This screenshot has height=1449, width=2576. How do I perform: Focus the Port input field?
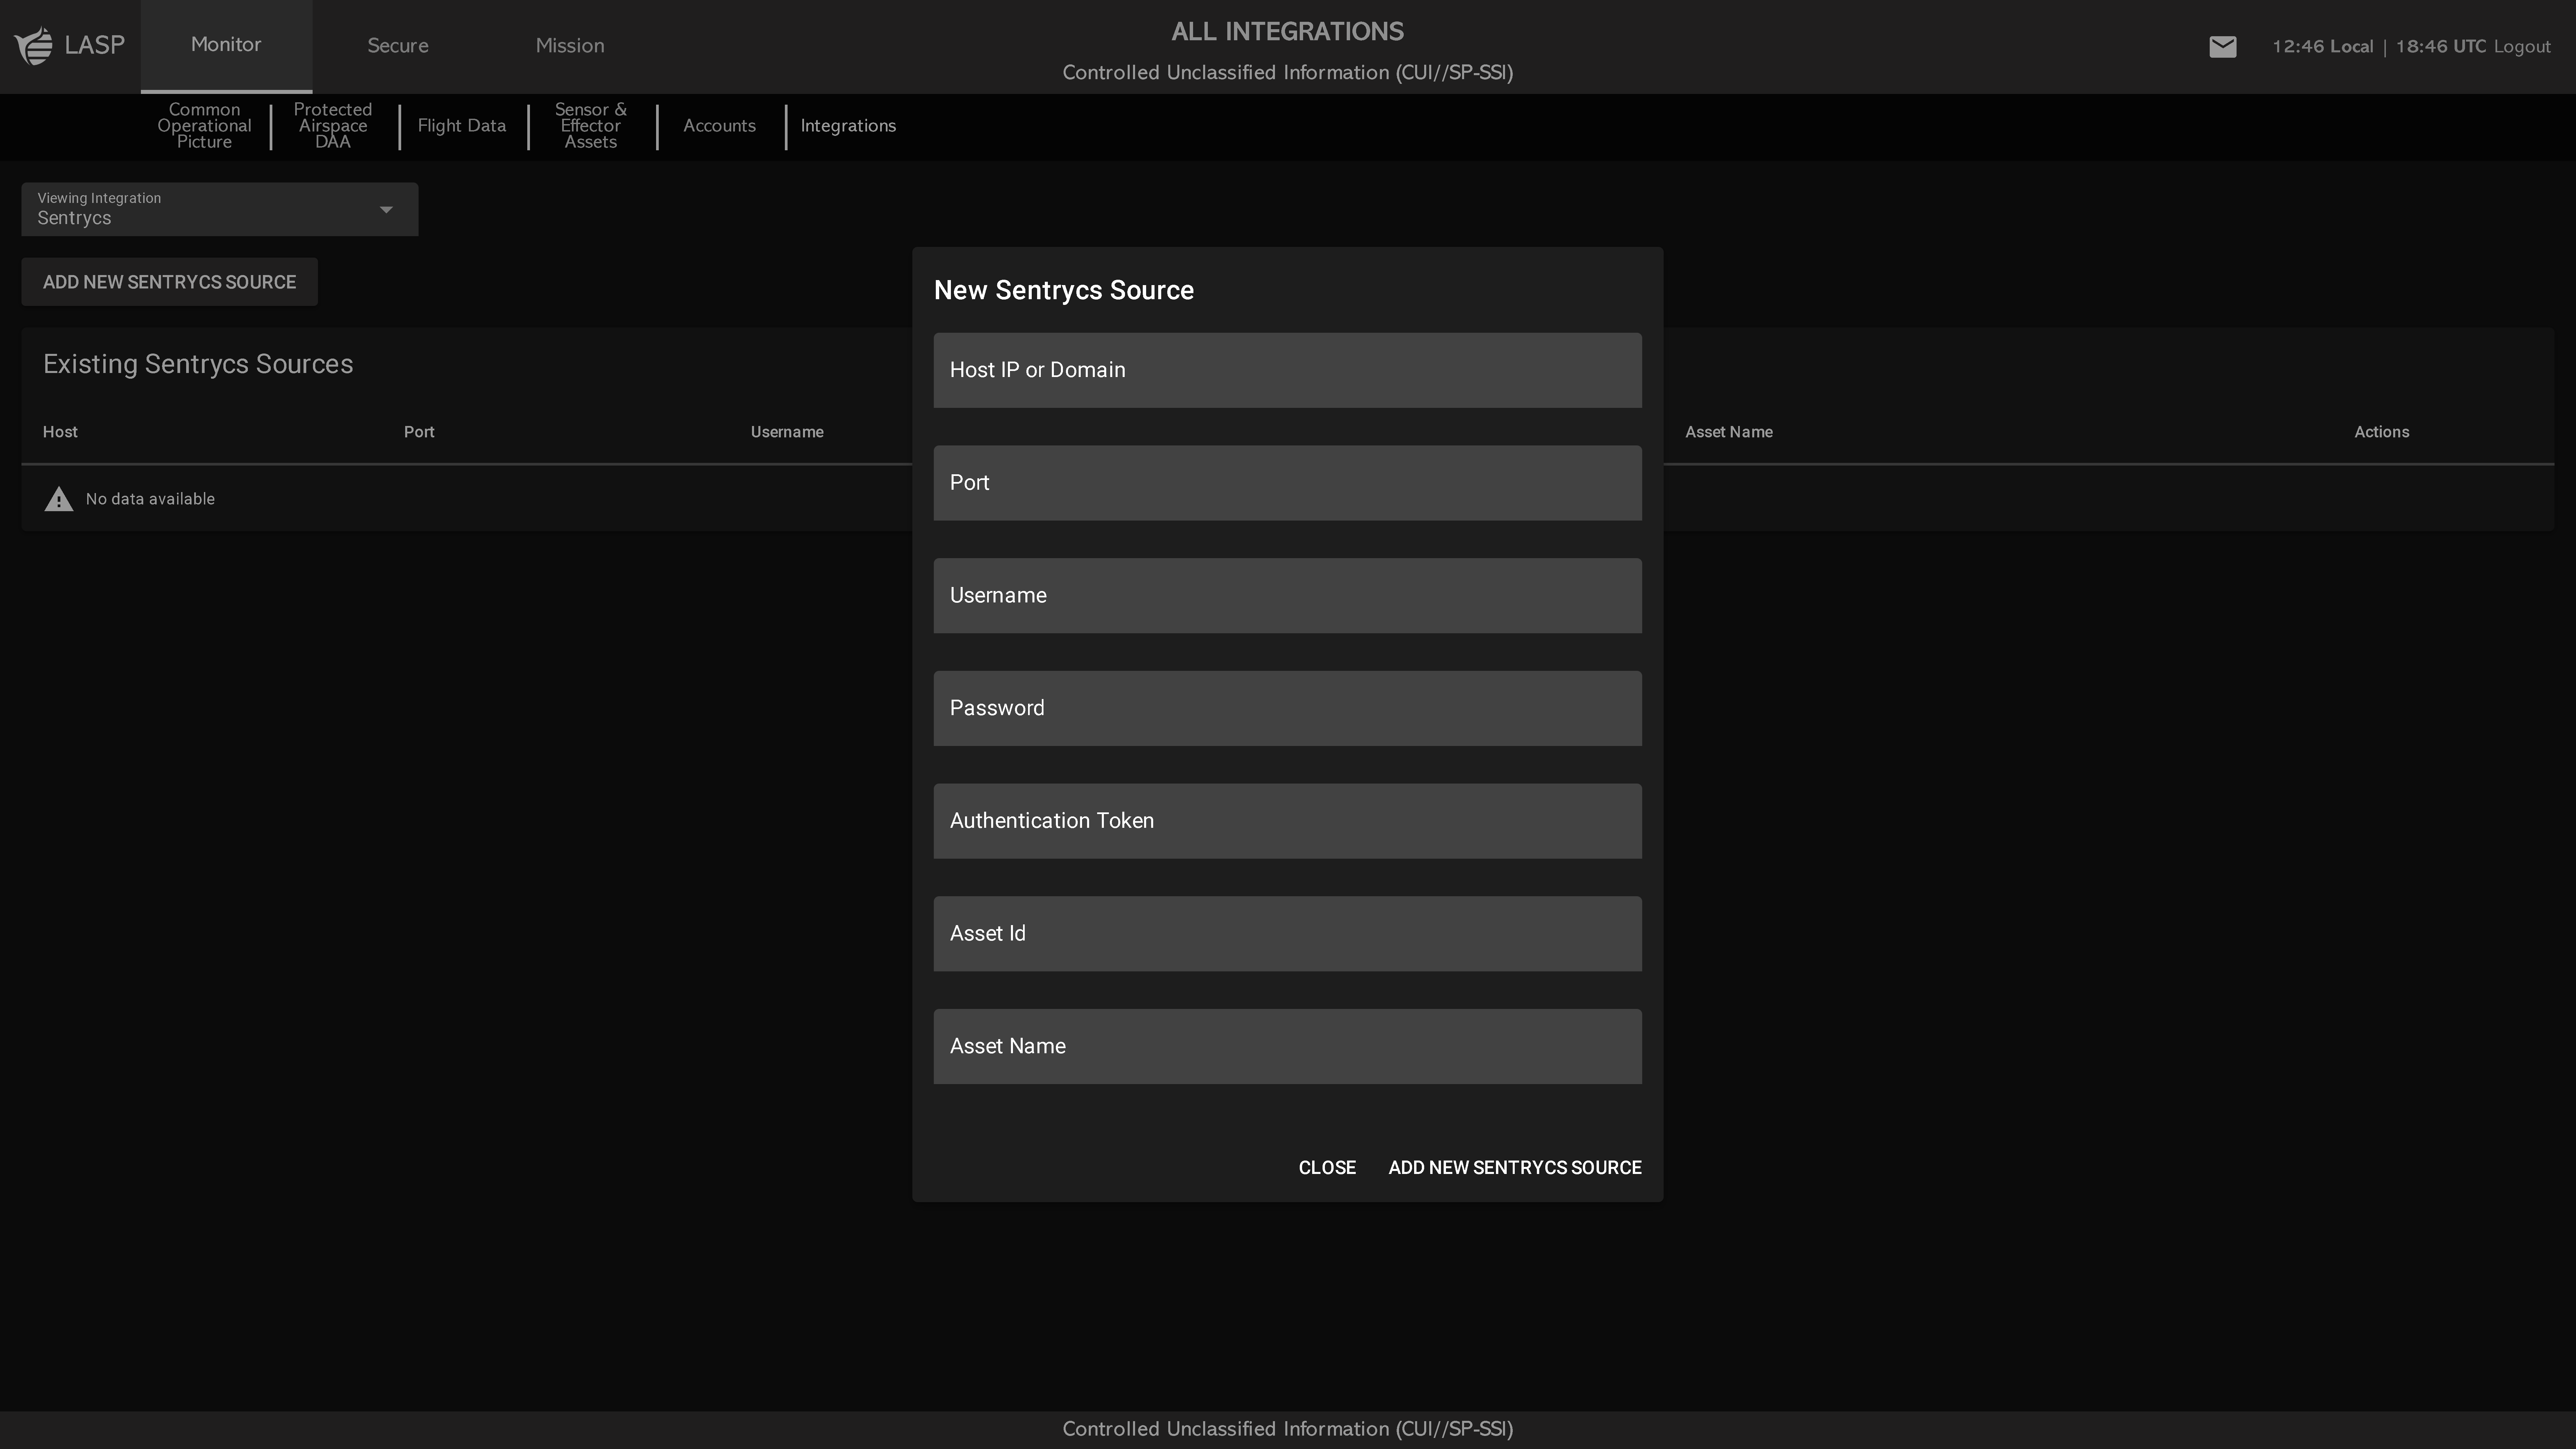(1288, 483)
